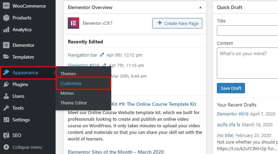The image size is (278, 154).
Task: Click the What's on your mind textarea
Action: coord(247,63)
